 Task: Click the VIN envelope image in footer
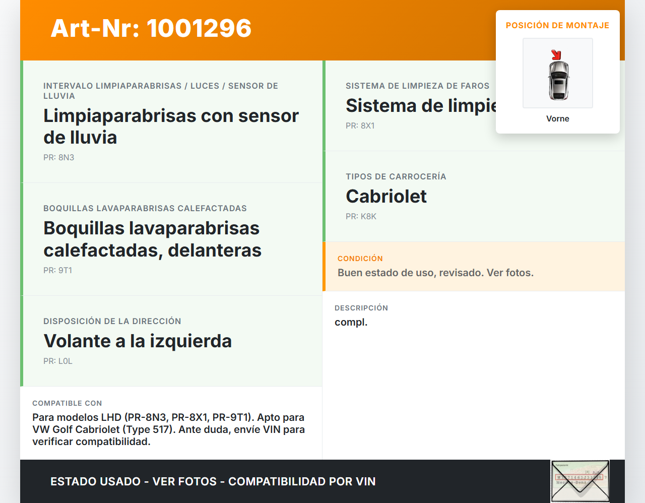tap(580, 481)
